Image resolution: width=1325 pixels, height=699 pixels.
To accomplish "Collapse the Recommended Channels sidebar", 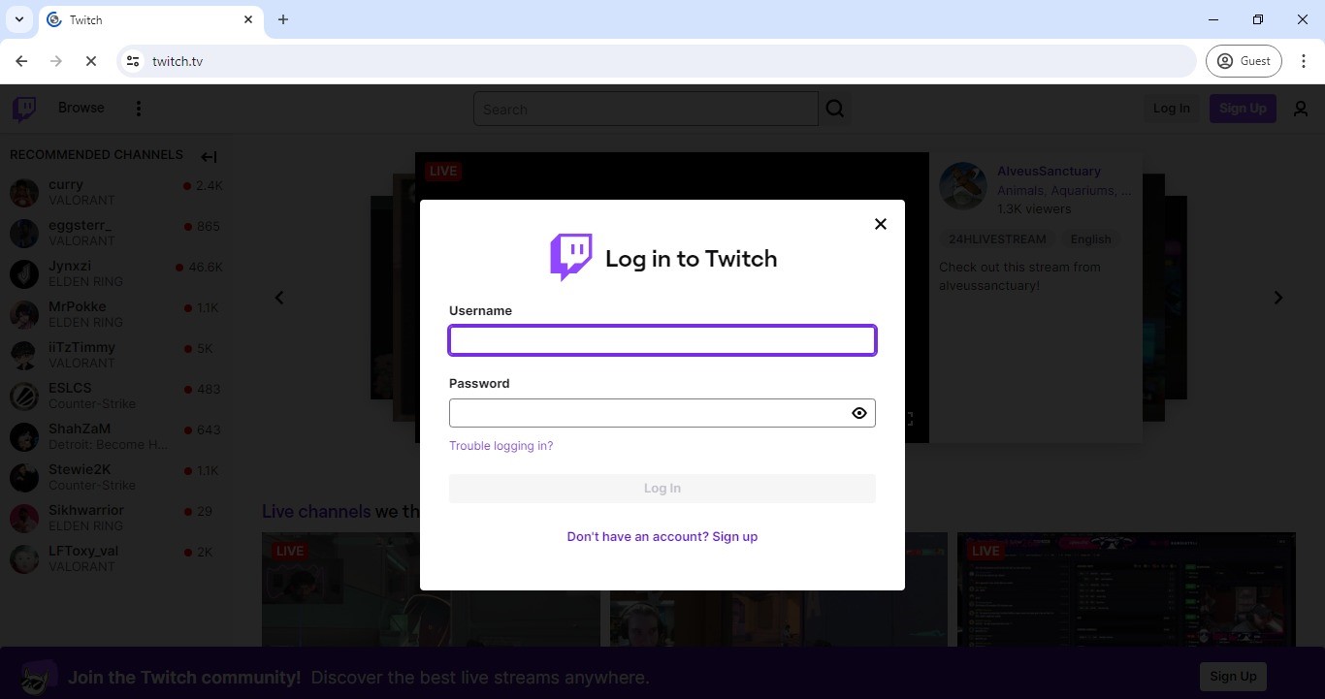I will click(x=209, y=156).
